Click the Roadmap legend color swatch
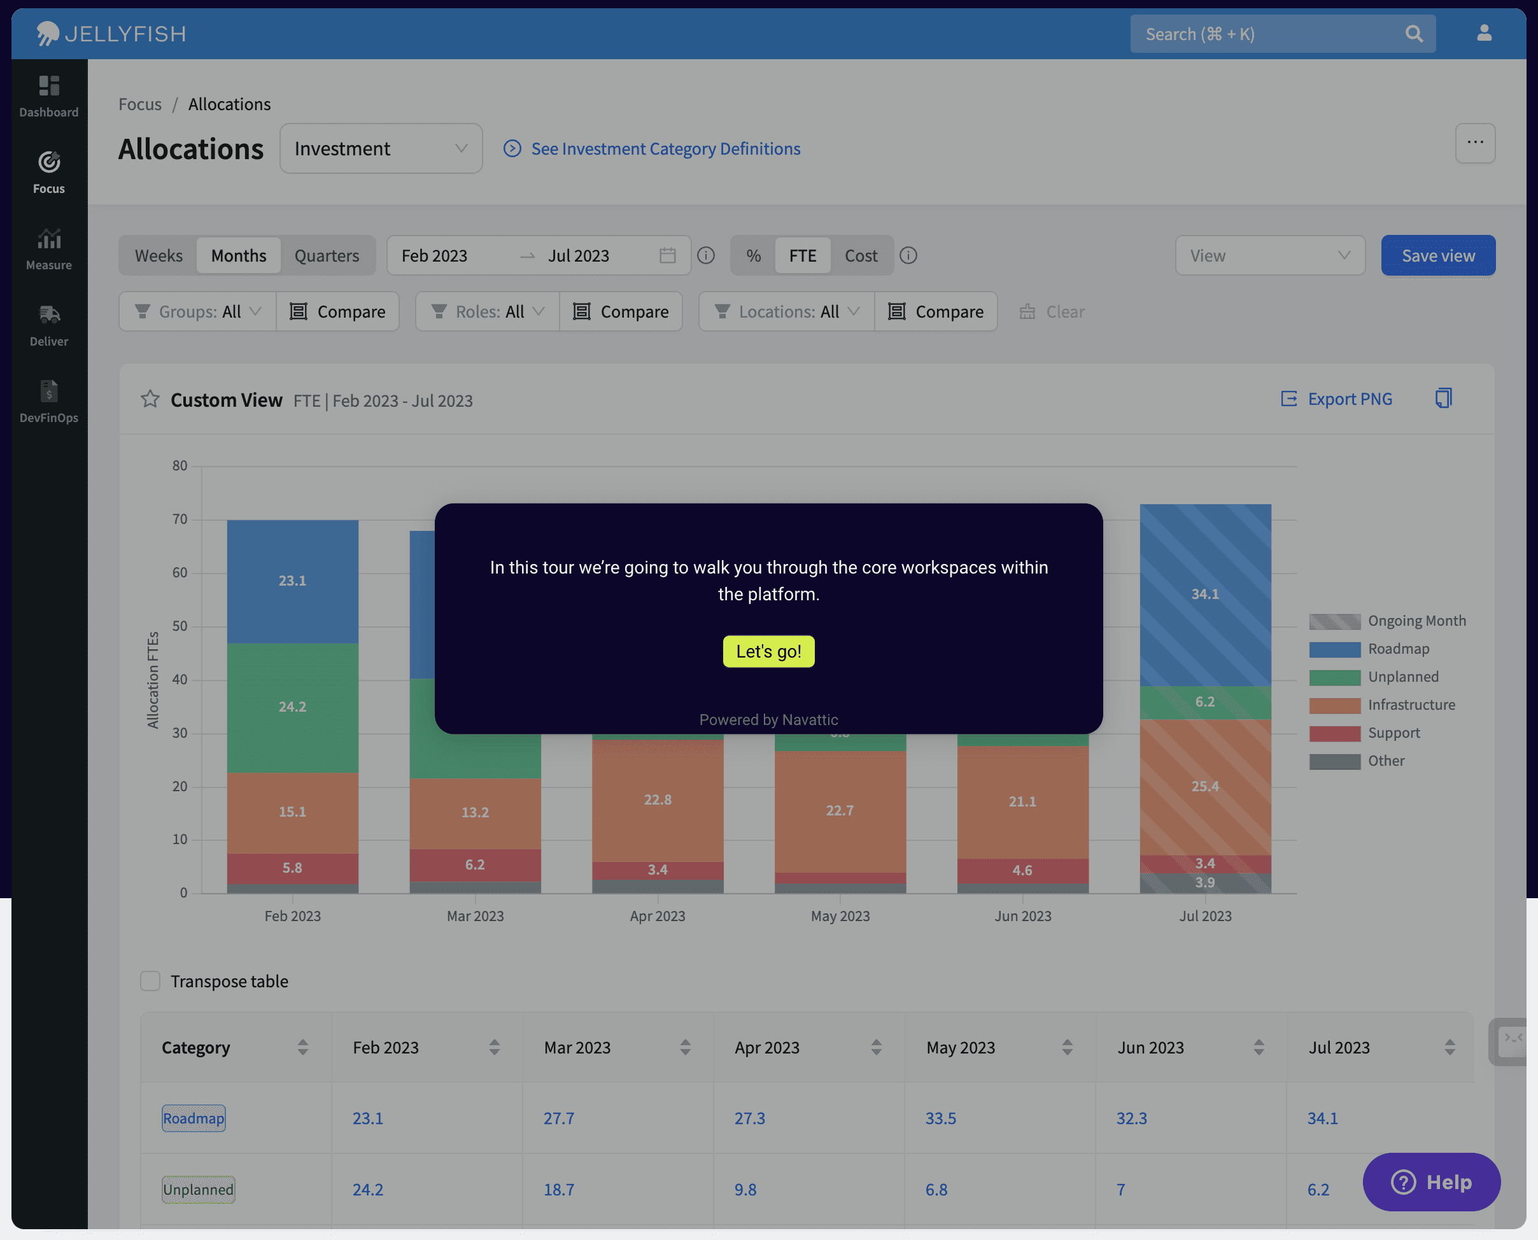The image size is (1538, 1240). [1334, 649]
